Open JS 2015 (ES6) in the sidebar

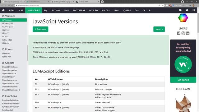[7, 27]
